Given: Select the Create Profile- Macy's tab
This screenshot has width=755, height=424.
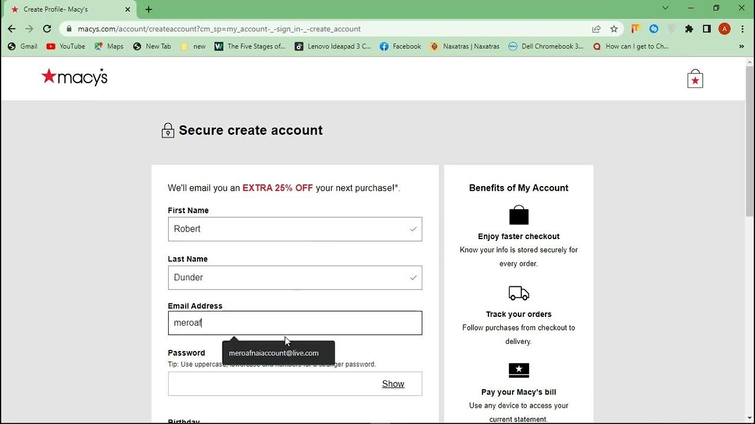Looking at the screenshot, I should (x=71, y=9).
